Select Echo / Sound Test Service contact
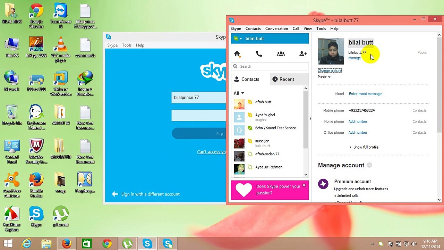Image resolution: width=444 pixels, height=250 pixels. pyautogui.click(x=267, y=130)
